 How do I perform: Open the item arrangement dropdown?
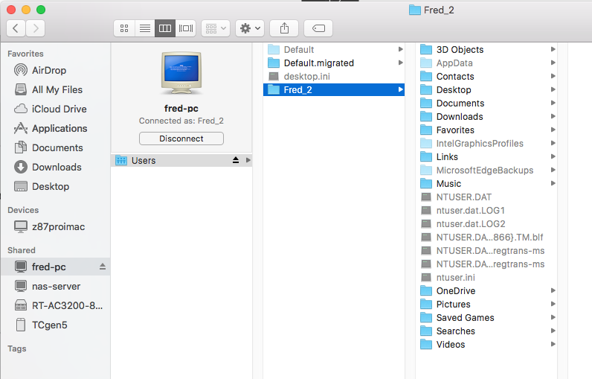point(216,28)
